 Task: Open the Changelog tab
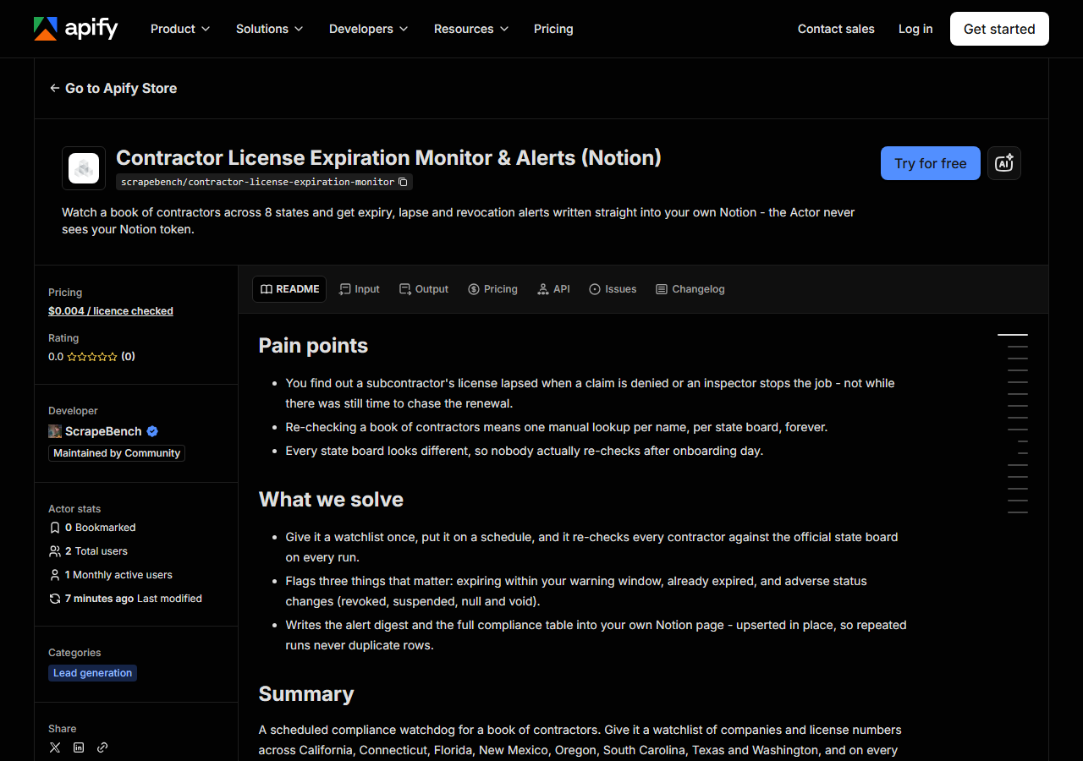click(x=690, y=289)
